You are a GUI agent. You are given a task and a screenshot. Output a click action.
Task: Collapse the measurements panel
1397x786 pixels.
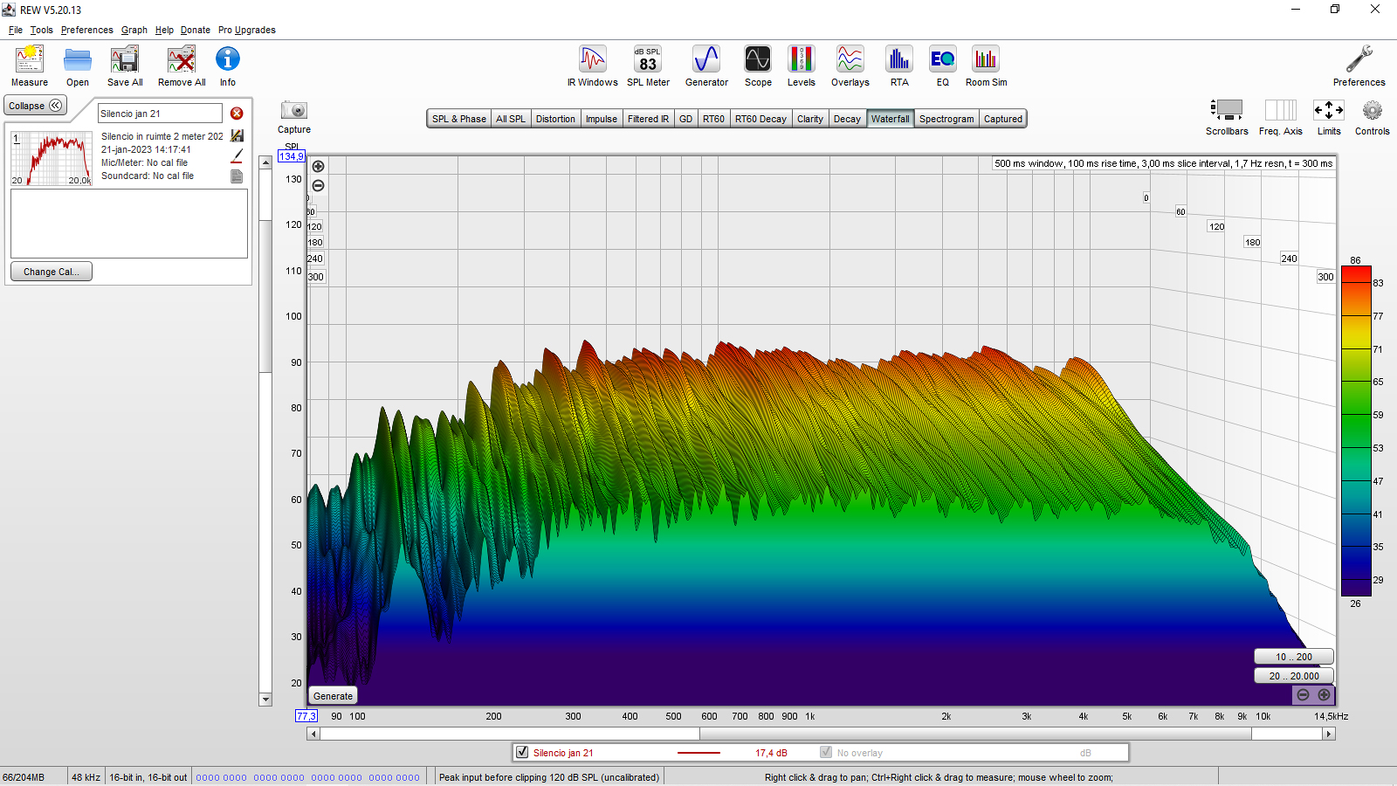(x=36, y=106)
